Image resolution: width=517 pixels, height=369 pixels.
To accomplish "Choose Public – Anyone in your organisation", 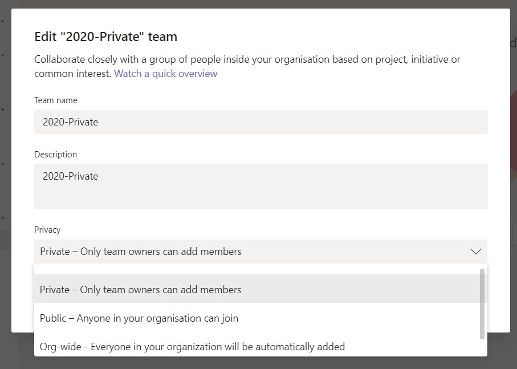I will point(139,318).
